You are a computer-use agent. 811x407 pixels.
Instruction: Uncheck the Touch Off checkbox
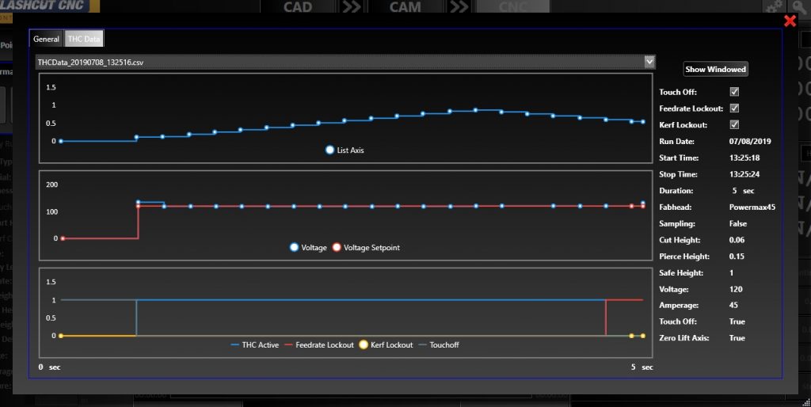[x=734, y=92]
